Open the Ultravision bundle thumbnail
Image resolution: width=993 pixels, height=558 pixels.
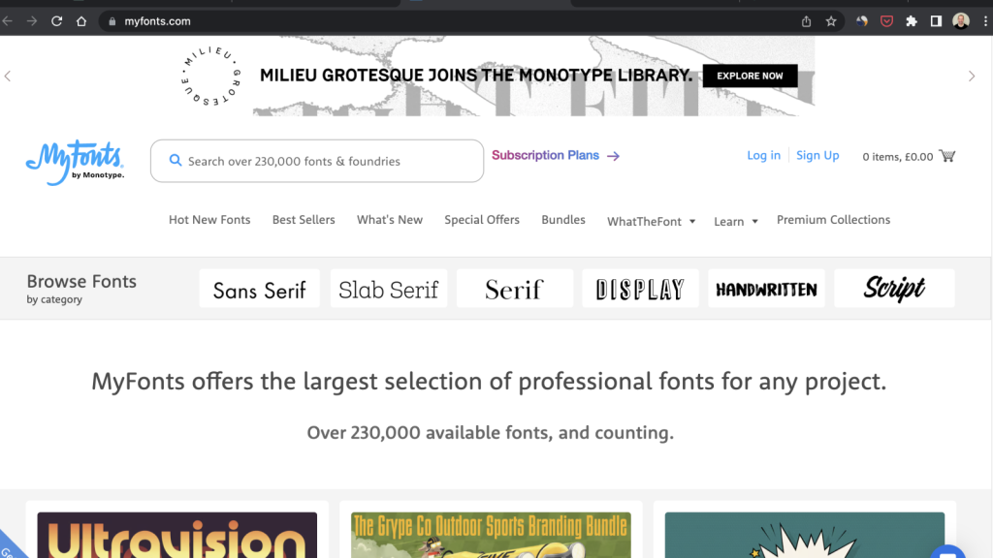(x=176, y=535)
